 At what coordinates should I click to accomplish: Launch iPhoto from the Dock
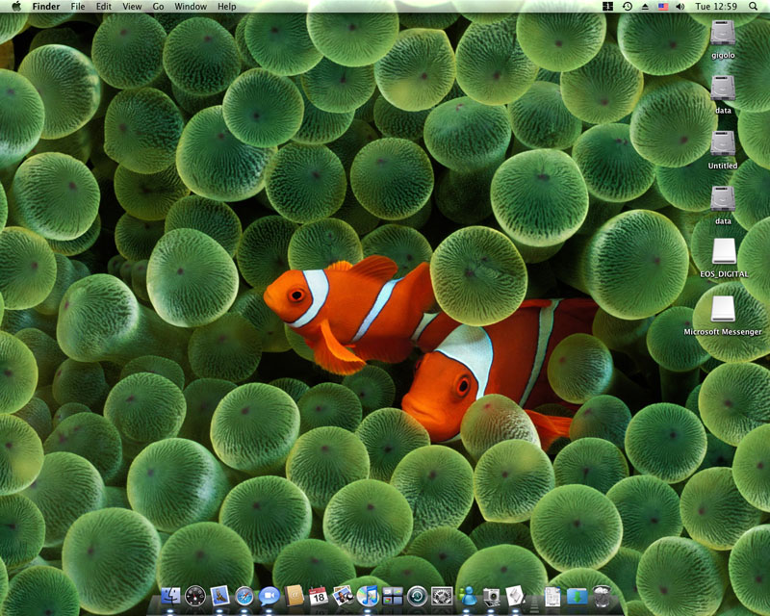[343, 596]
